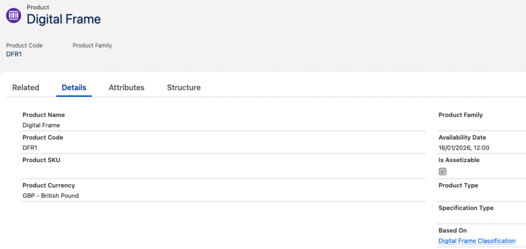Click the DFR1 code in header
This screenshot has width=526, height=249.
tap(14, 54)
